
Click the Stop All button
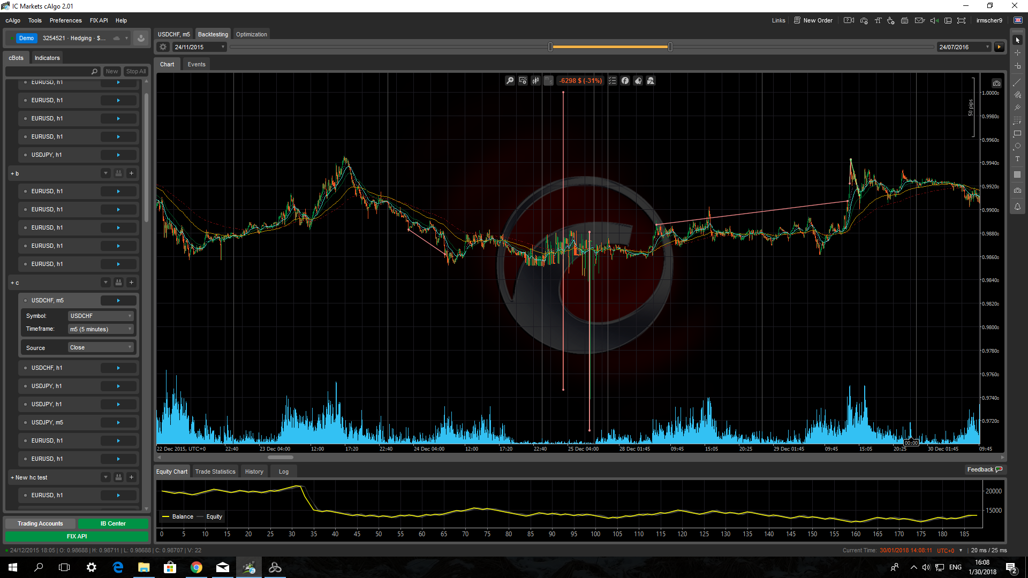pyautogui.click(x=135, y=71)
